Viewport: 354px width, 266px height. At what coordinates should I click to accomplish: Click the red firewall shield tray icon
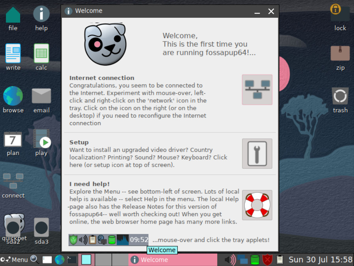tap(267, 260)
